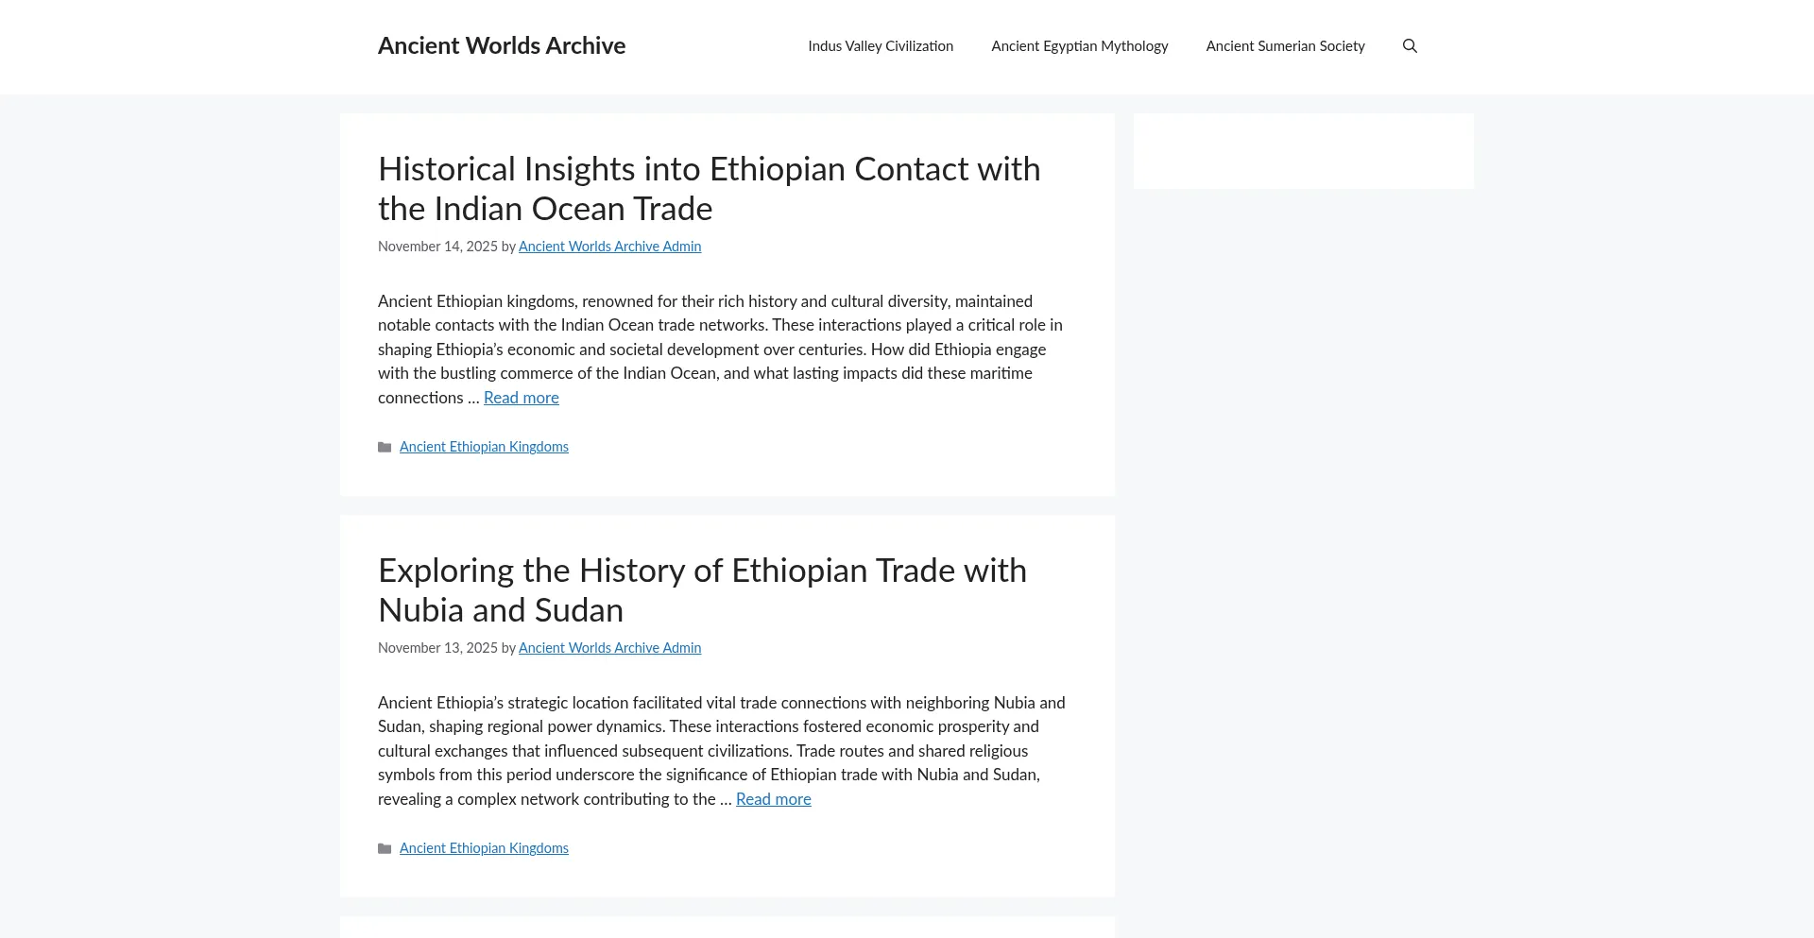The image size is (1814, 938).
Task: Open Ancient Ethiopian Kingdoms category from first post
Action: point(484,447)
